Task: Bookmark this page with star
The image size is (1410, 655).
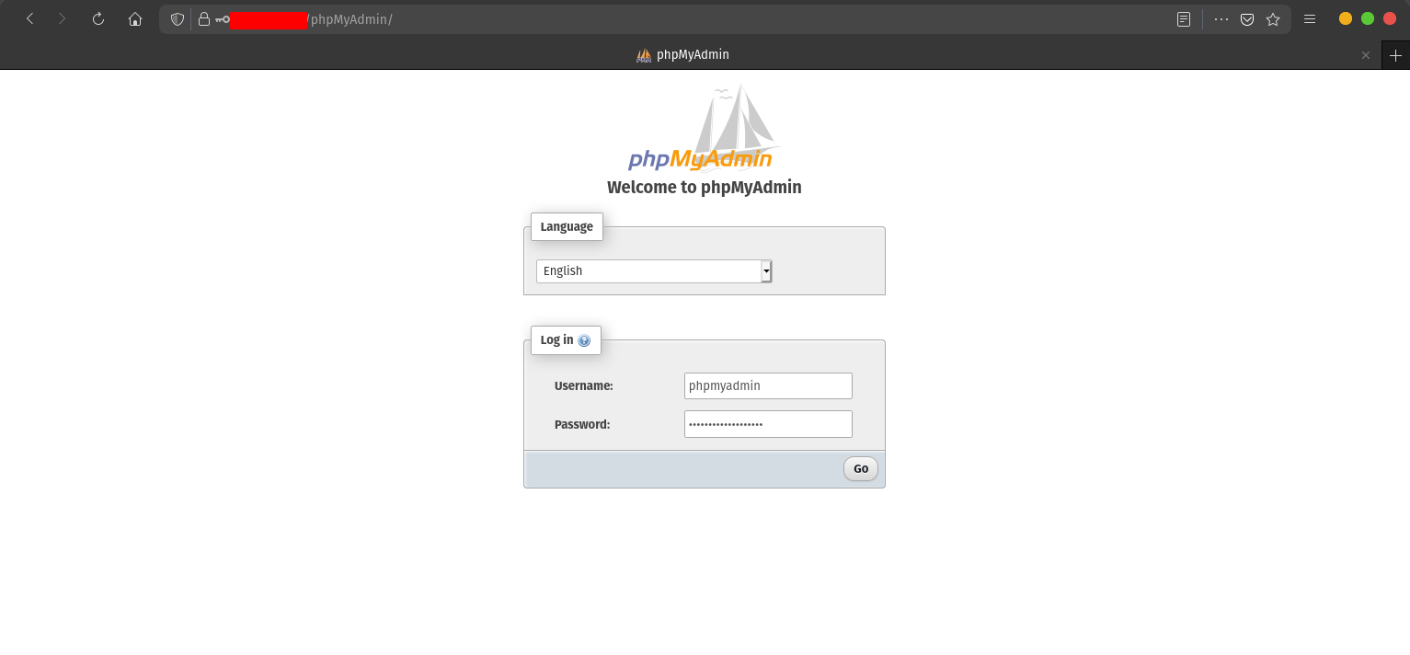Action: coord(1273,18)
